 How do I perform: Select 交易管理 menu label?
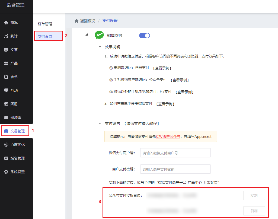tap(18, 131)
